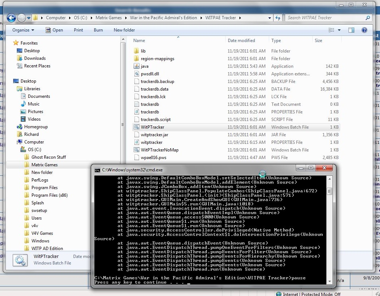Open the help question mark icon
The width and height of the screenshot is (380, 296).
pyautogui.click(x=364, y=30)
